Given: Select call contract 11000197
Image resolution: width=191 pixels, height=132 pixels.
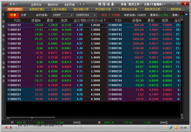Looking at the screenshot, I should pyautogui.click(x=14, y=25).
